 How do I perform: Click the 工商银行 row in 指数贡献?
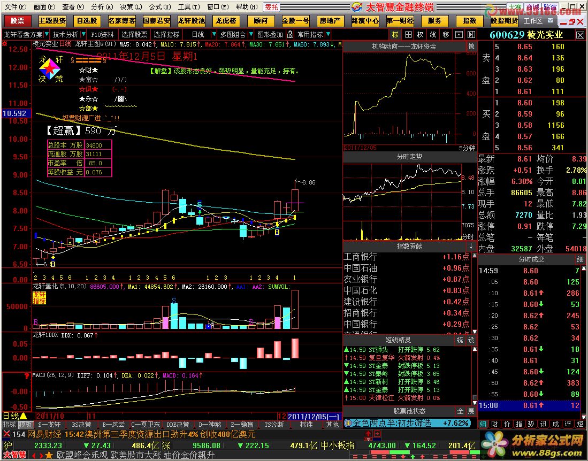pos(407,257)
